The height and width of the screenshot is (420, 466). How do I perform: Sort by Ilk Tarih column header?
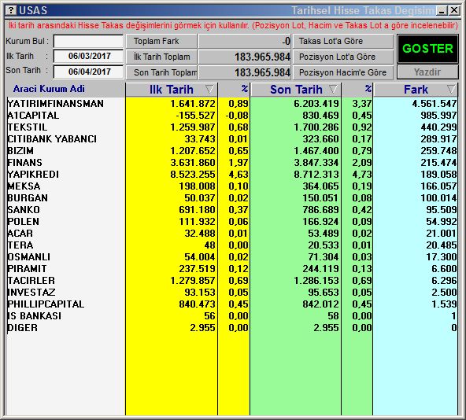click(x=172, y=90)
